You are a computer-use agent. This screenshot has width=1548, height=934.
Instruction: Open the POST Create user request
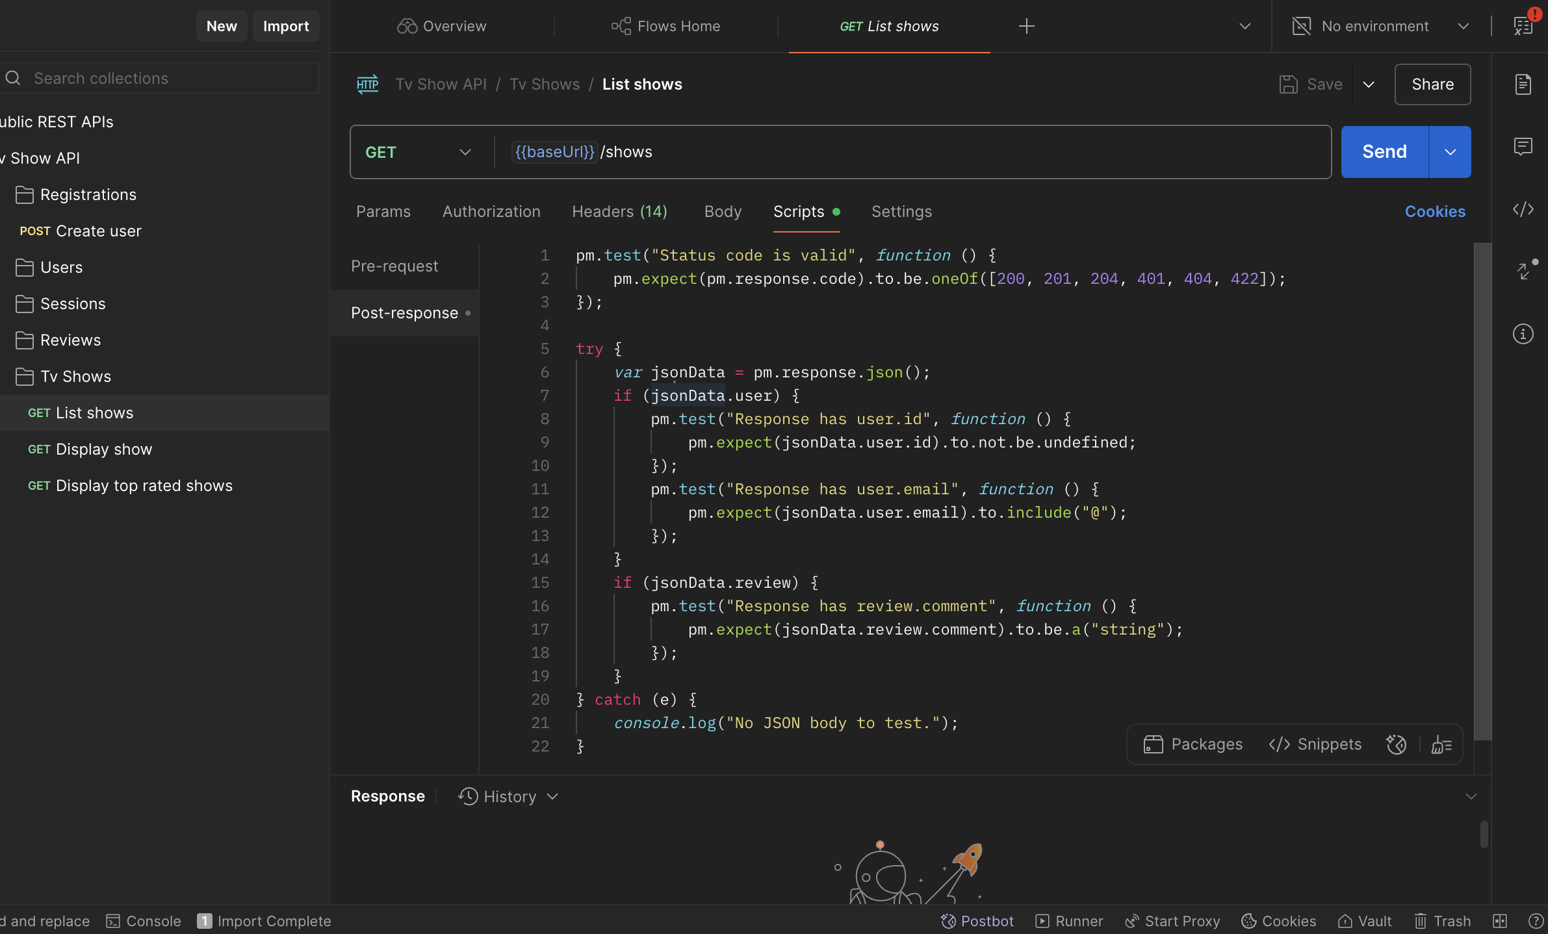tap(164, 231)
